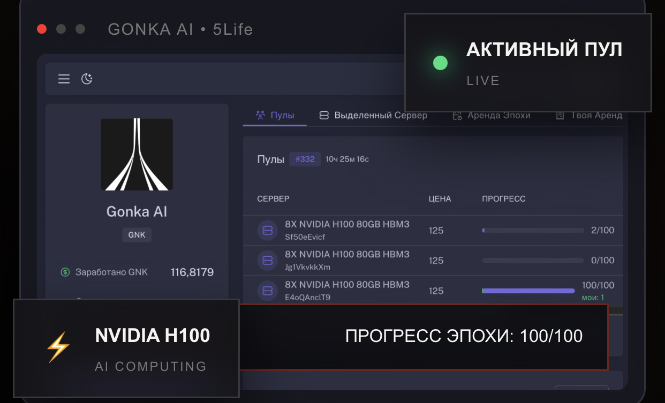Open the Аренда Эпохи tab
This screenshot has width=665, height=403.
coord(492,115)
